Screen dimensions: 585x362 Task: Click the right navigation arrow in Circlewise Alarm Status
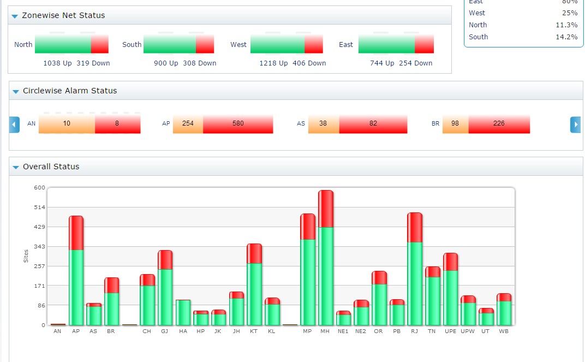576,124
